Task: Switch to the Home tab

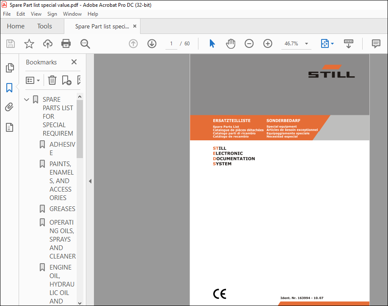Action: pyautogui.click(x=16, y=26)
